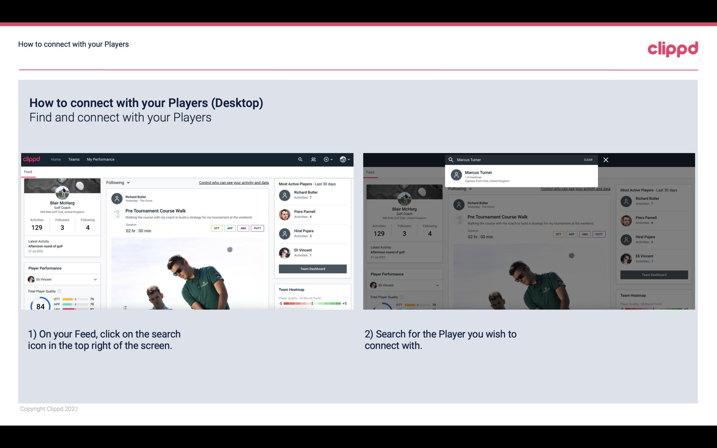The image size is (717, 448).
Task: Click the Teams menu tab
Action: pos(74,159)
